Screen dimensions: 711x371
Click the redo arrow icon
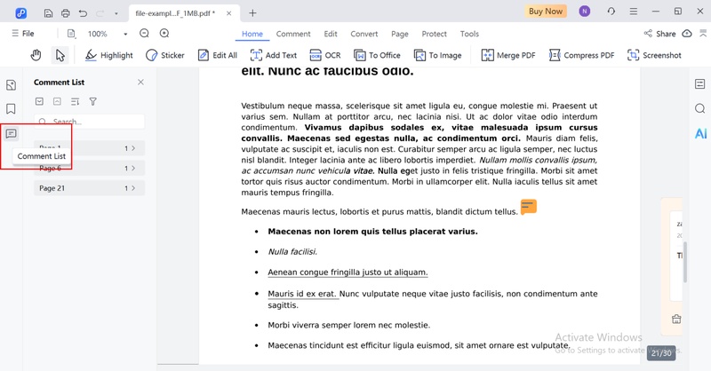(x=100, y=13)
